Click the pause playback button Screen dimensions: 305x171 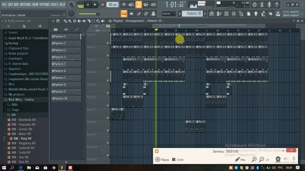(x=88, y=5)
